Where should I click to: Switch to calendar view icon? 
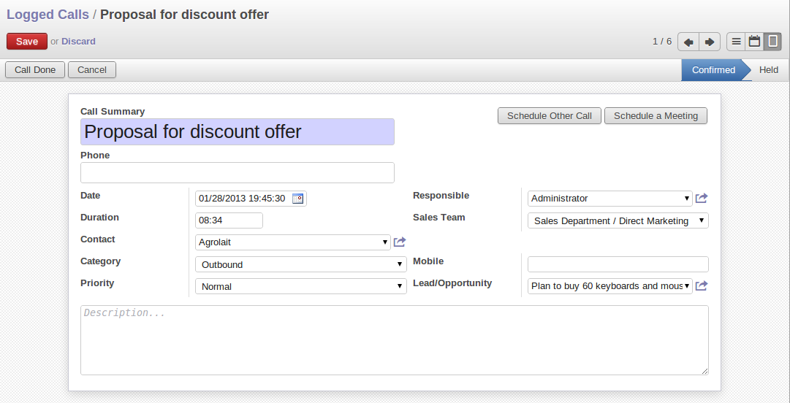(x=754, y=42)
